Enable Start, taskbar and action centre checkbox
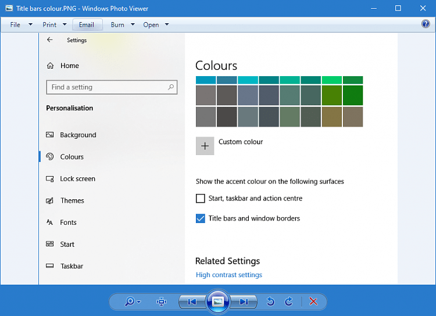The width and height of the screenshot is (436, 316). 200,199
